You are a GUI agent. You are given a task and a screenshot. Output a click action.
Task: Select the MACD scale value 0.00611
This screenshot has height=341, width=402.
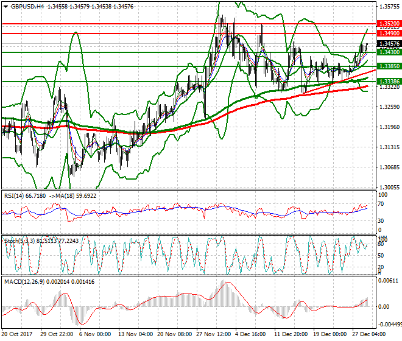[389, 281]
